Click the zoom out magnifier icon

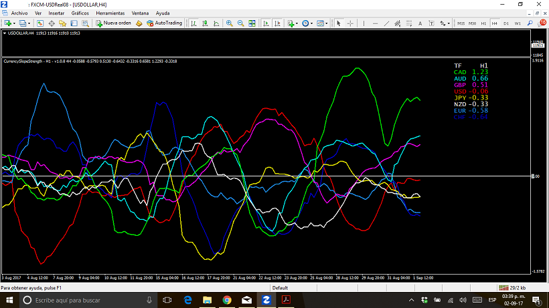[240, 23]
